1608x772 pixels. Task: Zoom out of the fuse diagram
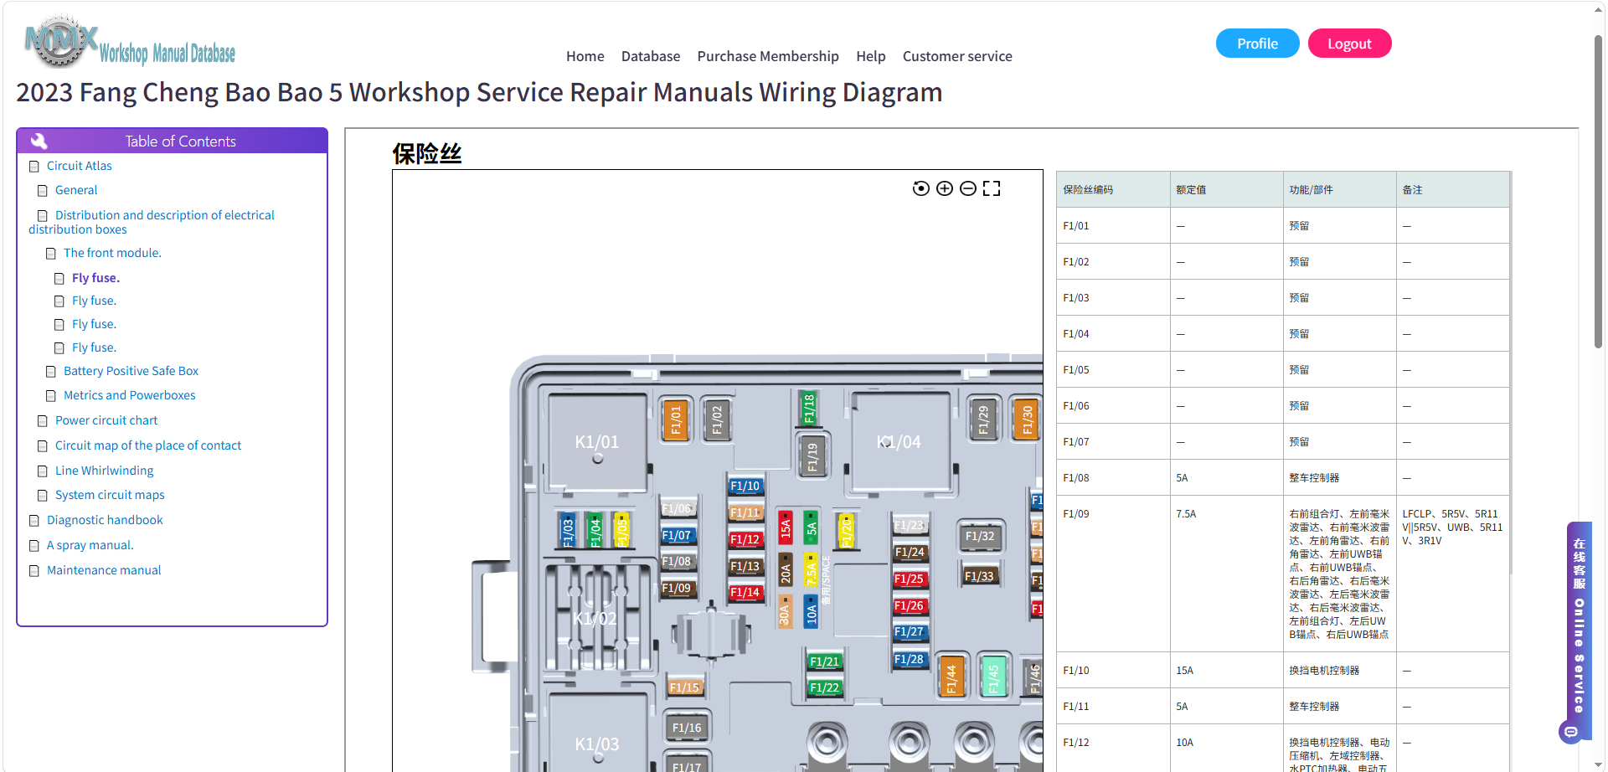pos(967,188)
